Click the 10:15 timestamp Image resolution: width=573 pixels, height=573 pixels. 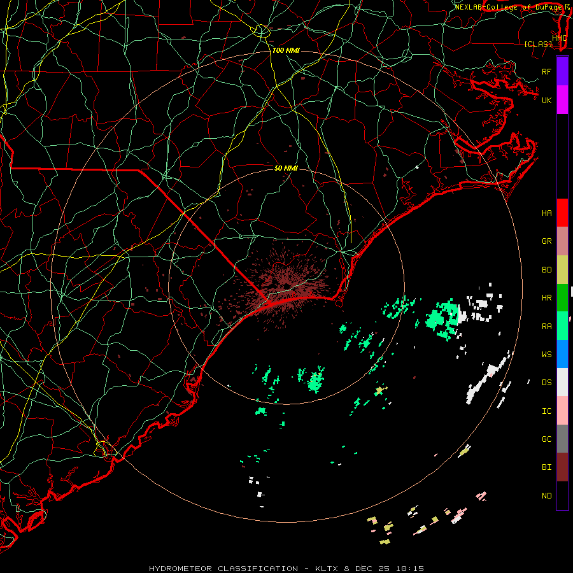[x=409, y=569]
